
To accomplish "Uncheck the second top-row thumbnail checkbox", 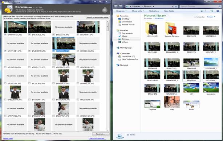I will point(29,34).
